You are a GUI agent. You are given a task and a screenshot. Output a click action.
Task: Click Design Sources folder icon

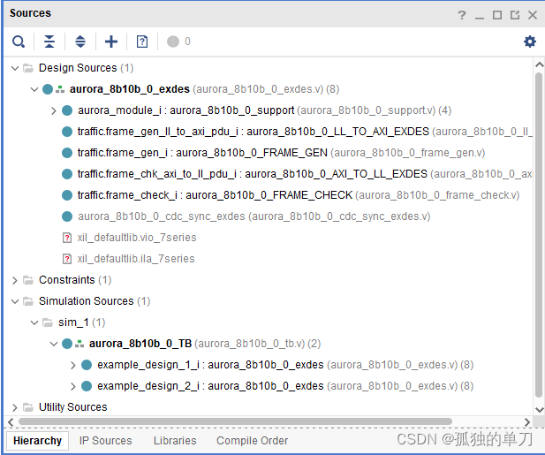click(28, 68)
